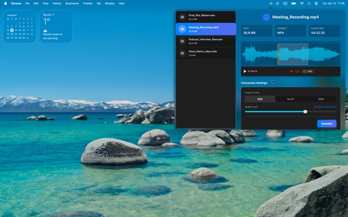Open the Apple menu logo

[6, 3]
